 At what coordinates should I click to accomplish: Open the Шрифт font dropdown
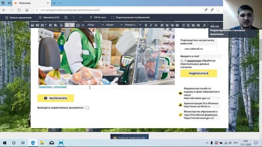(x=114, y=25)
